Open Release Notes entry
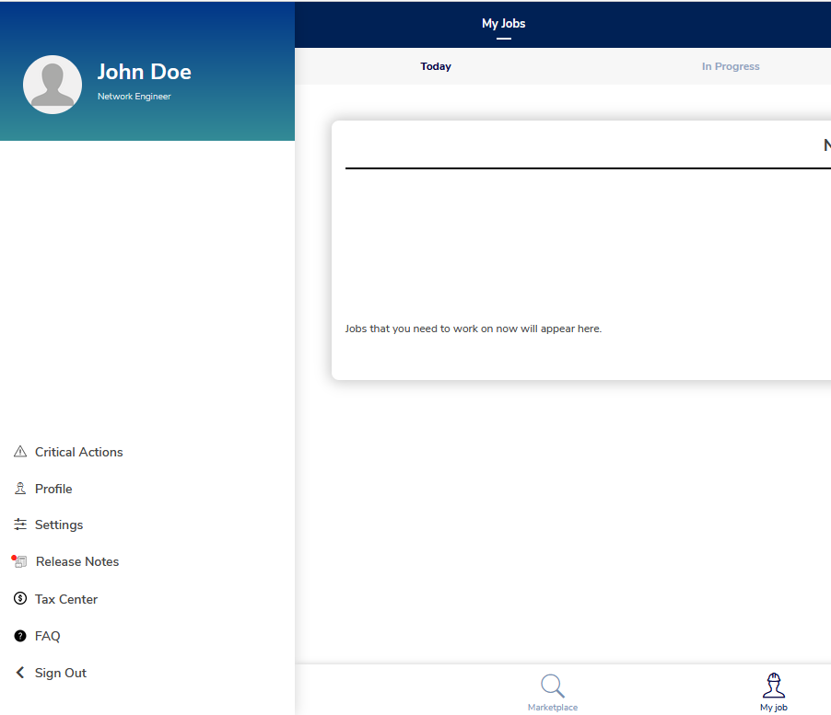Viewport: 831px width, 715px height. click(77, 561)
